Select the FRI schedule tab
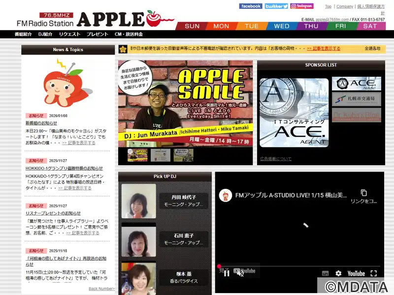394x295 pixels. (x=340, y=26)
